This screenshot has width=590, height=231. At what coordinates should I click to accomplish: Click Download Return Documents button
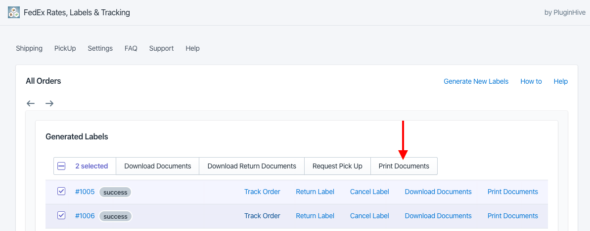(252, 166)
